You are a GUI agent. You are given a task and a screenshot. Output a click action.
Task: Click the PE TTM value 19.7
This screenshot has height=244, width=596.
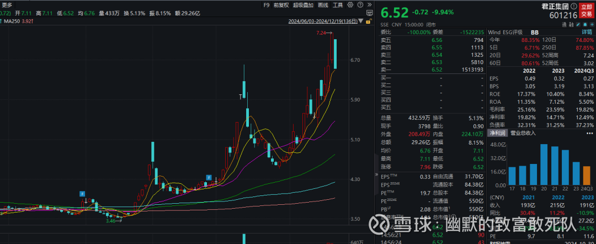(x=425, y=194)
